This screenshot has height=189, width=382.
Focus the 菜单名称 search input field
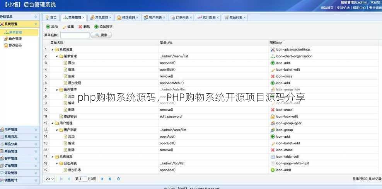75,35
